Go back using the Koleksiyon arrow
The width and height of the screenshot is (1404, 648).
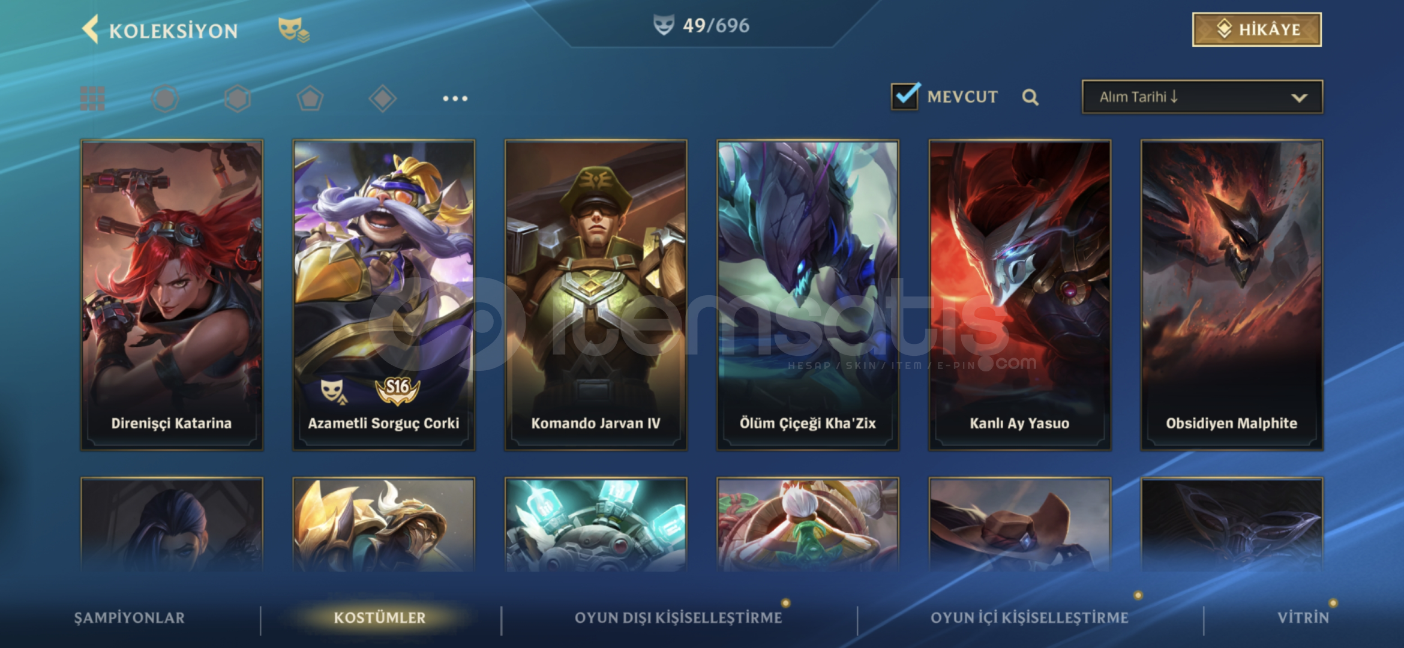tap(91, 29)
